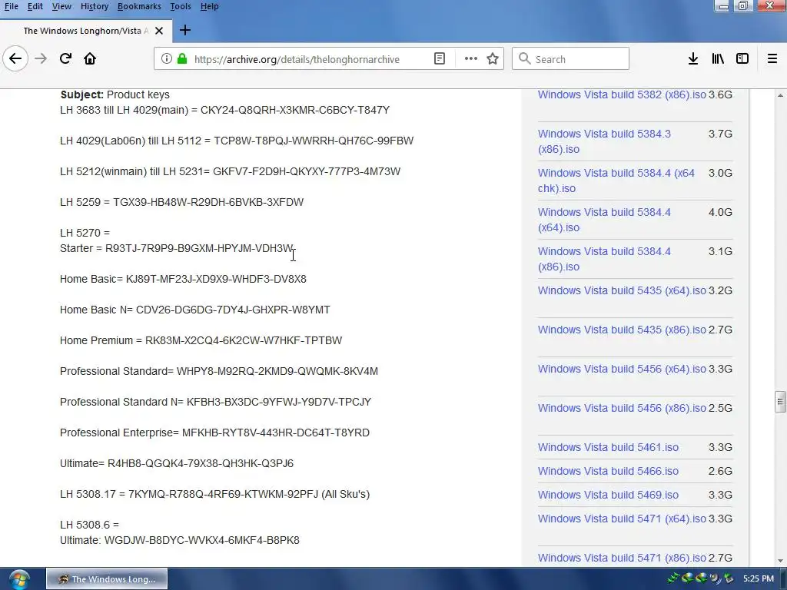Reload the current page
787x590 pixels.
[65, 58]
